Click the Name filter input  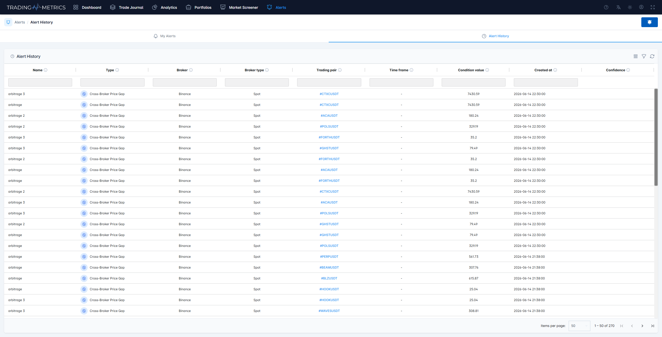coord(40,82)
